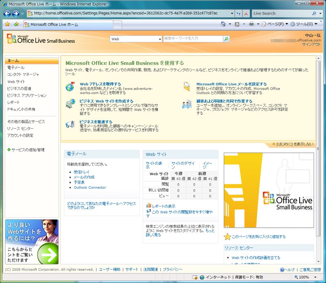Open the address bar history dropdown

(x=232, y=13)
